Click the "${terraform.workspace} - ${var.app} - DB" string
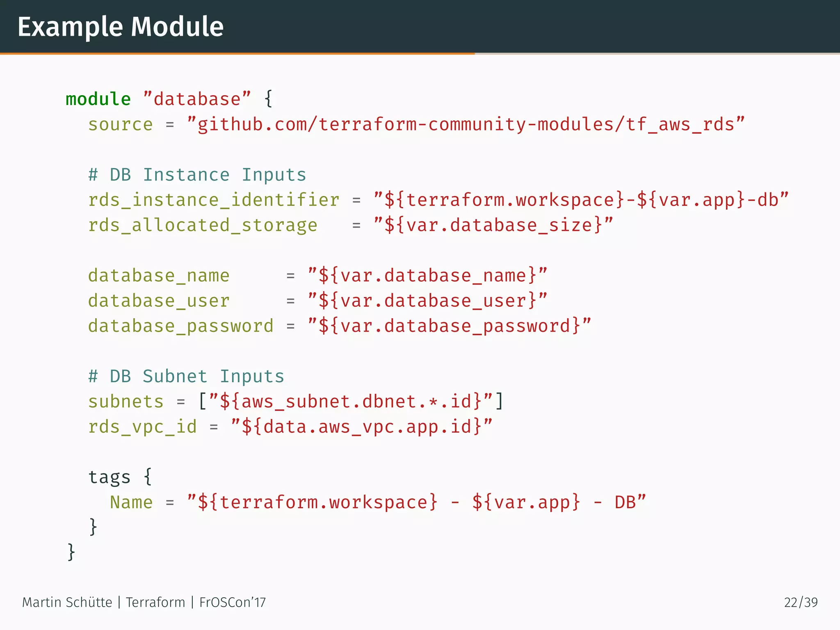 click(416, 502)
